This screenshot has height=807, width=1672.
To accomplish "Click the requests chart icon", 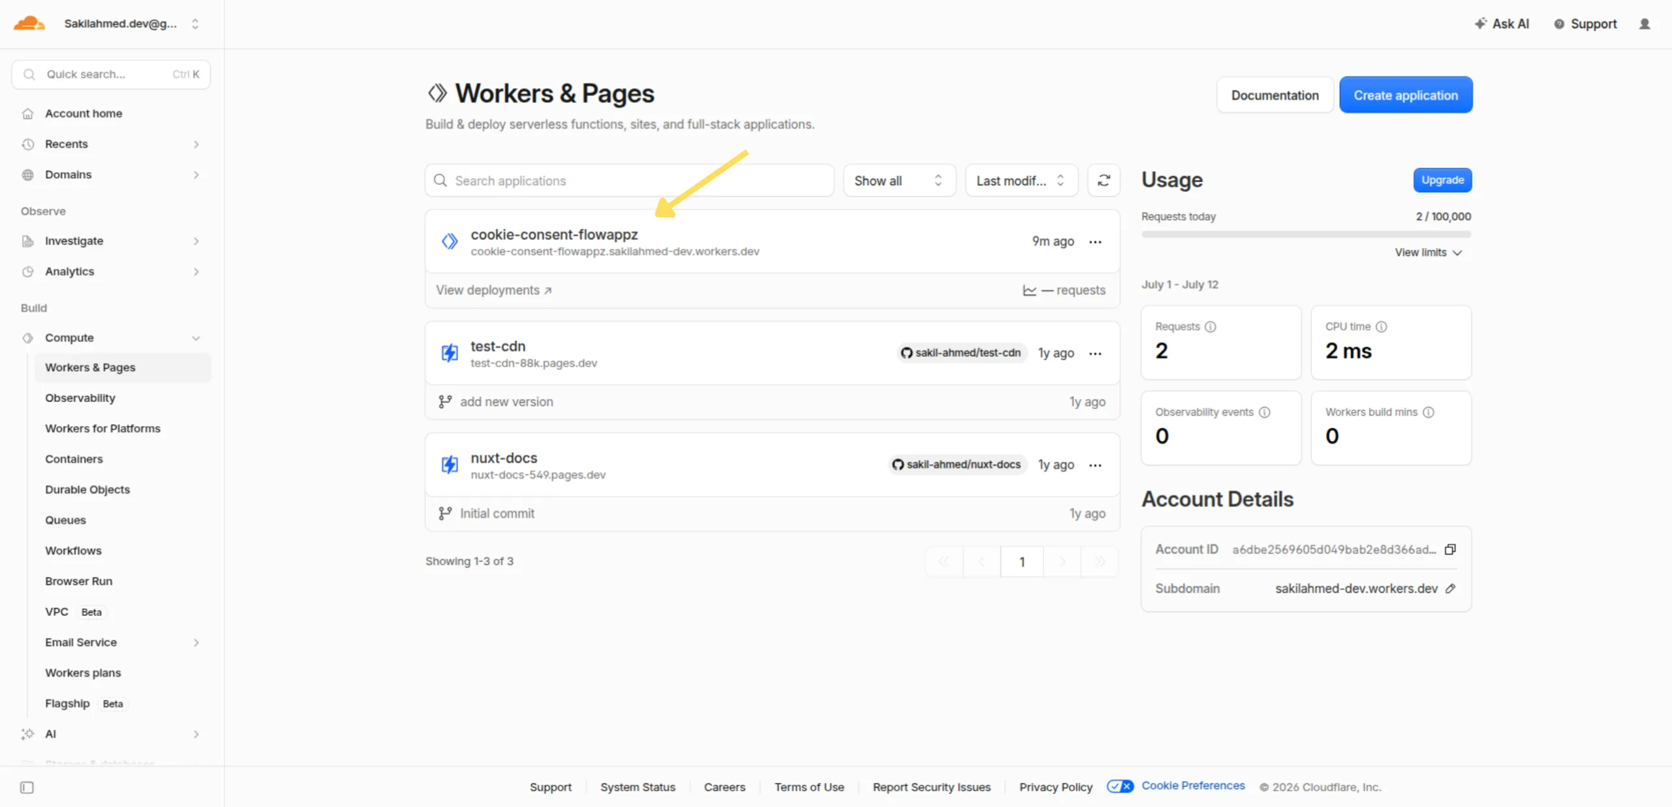I will [x=1029, y=290].
